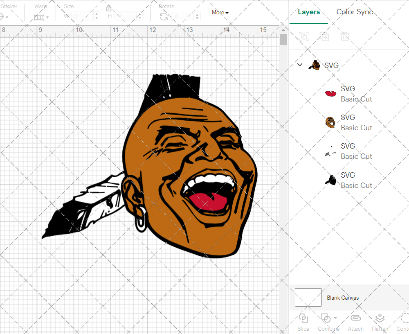Select the black outline layer thumbnail

pos(330,180)
